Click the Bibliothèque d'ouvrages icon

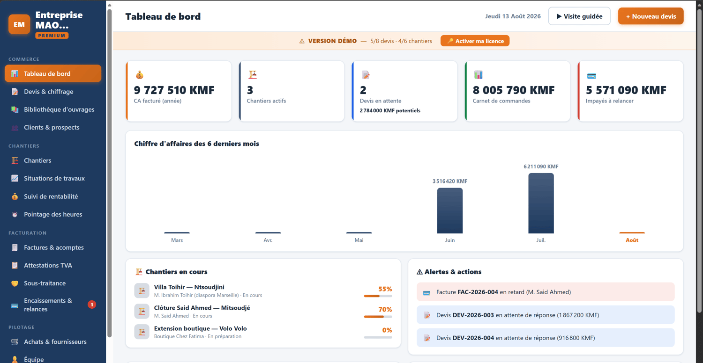point(15,109)
